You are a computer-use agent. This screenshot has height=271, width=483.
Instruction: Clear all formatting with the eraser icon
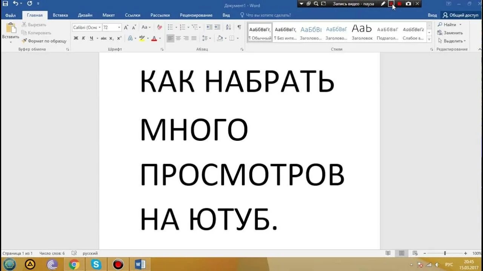159,27
